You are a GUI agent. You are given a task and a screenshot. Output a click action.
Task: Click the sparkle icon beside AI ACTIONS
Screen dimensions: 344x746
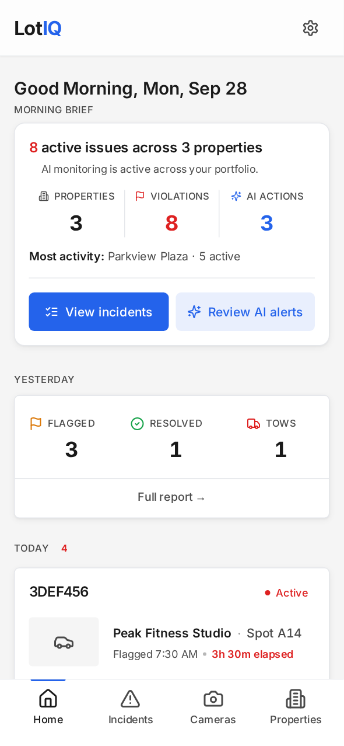236,196
